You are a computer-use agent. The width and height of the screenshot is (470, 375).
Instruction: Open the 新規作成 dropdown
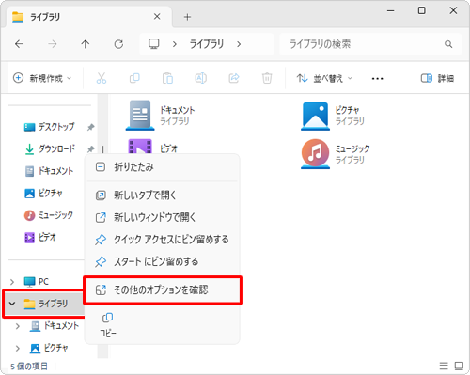click(42, 78)
